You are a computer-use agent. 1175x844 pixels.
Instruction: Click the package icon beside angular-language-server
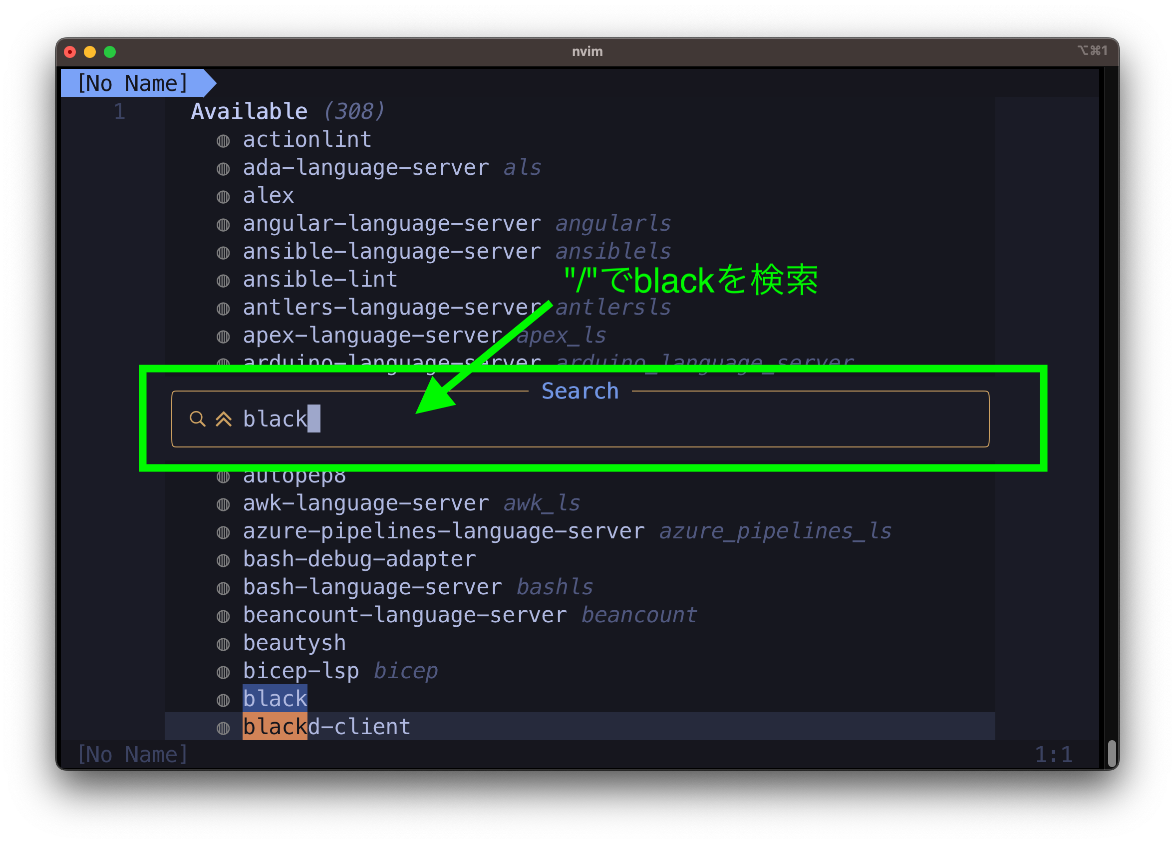(x=223, y=225)
